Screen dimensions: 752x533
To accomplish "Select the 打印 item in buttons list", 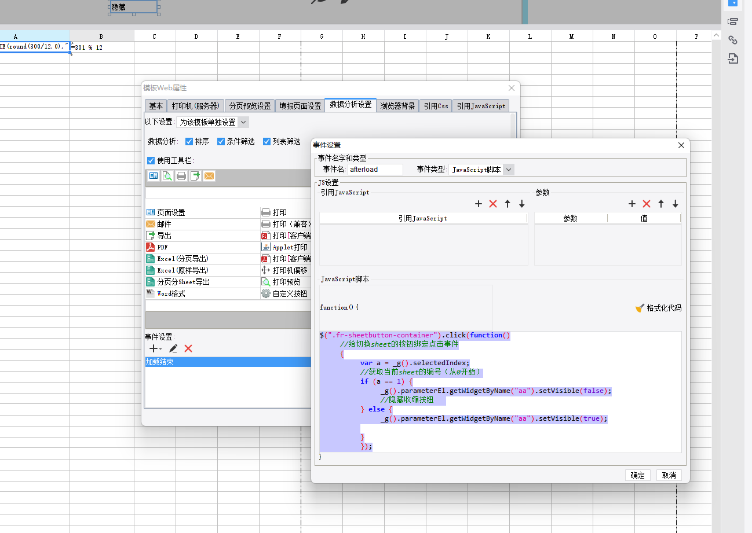I will tap(286, 212).
